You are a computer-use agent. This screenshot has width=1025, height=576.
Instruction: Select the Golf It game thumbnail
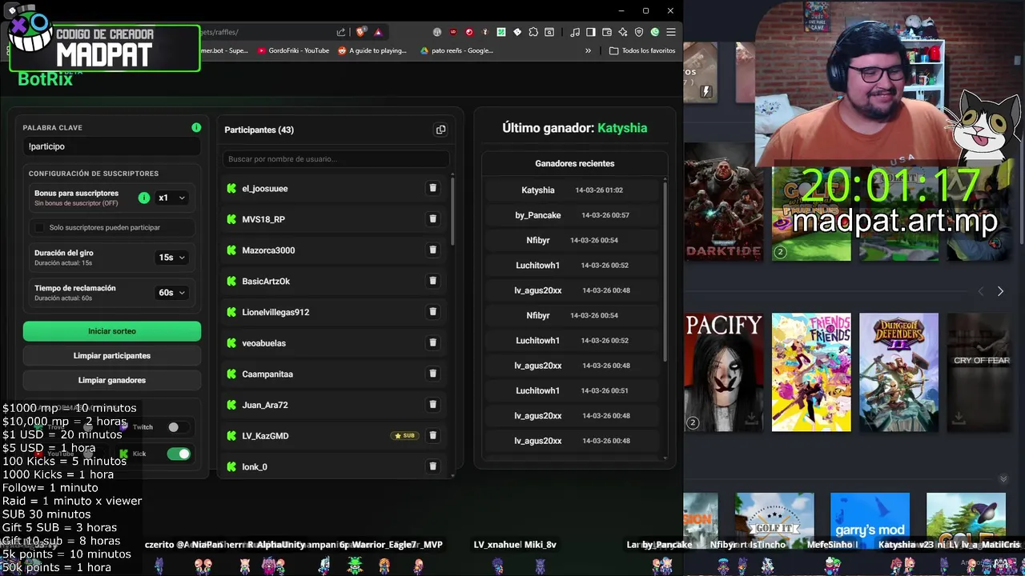point(774,520)
